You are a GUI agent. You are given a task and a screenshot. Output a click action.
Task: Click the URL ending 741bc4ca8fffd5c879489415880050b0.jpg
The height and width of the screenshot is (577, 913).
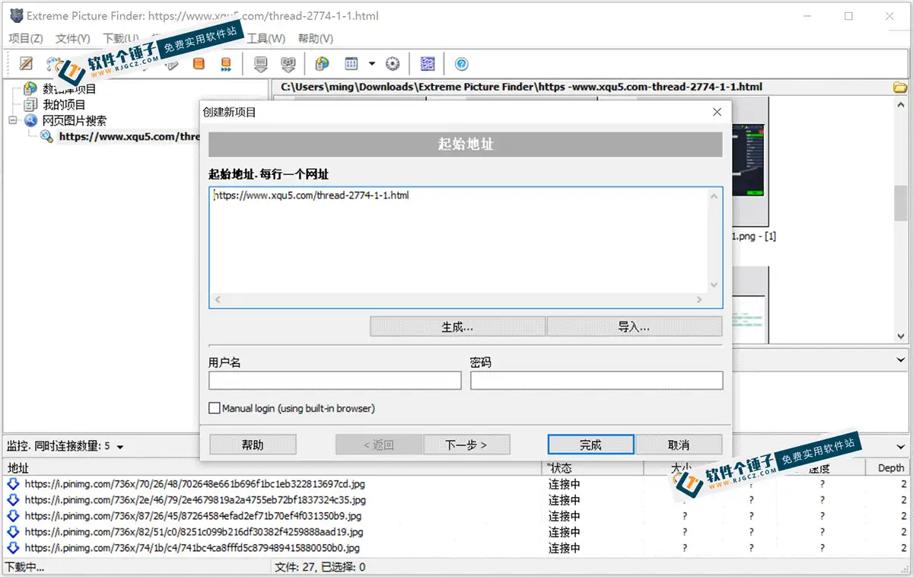pos(192,548)
